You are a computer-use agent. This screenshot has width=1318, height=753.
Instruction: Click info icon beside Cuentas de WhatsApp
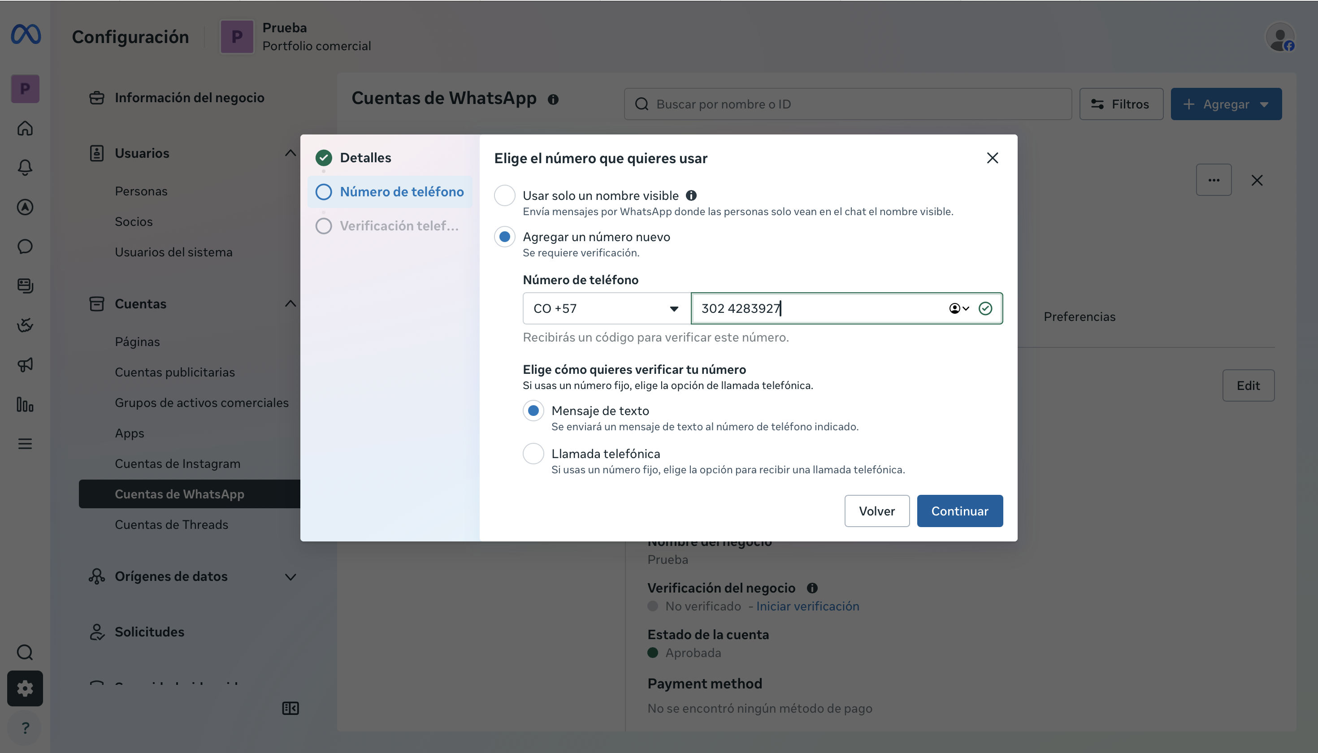[x=553, y=100]
